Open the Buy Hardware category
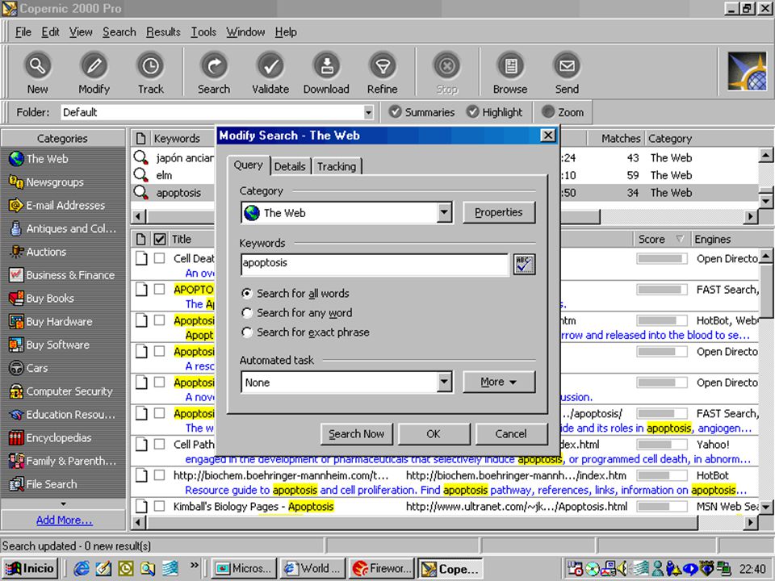 [x=50, y=321]
